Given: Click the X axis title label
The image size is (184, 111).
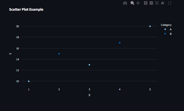Looking at the screenshot, I should [89, 95].
